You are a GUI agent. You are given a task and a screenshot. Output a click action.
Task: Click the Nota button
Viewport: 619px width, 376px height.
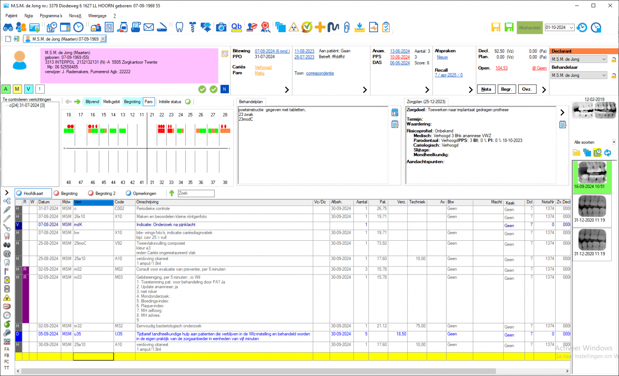click(486, 89)
